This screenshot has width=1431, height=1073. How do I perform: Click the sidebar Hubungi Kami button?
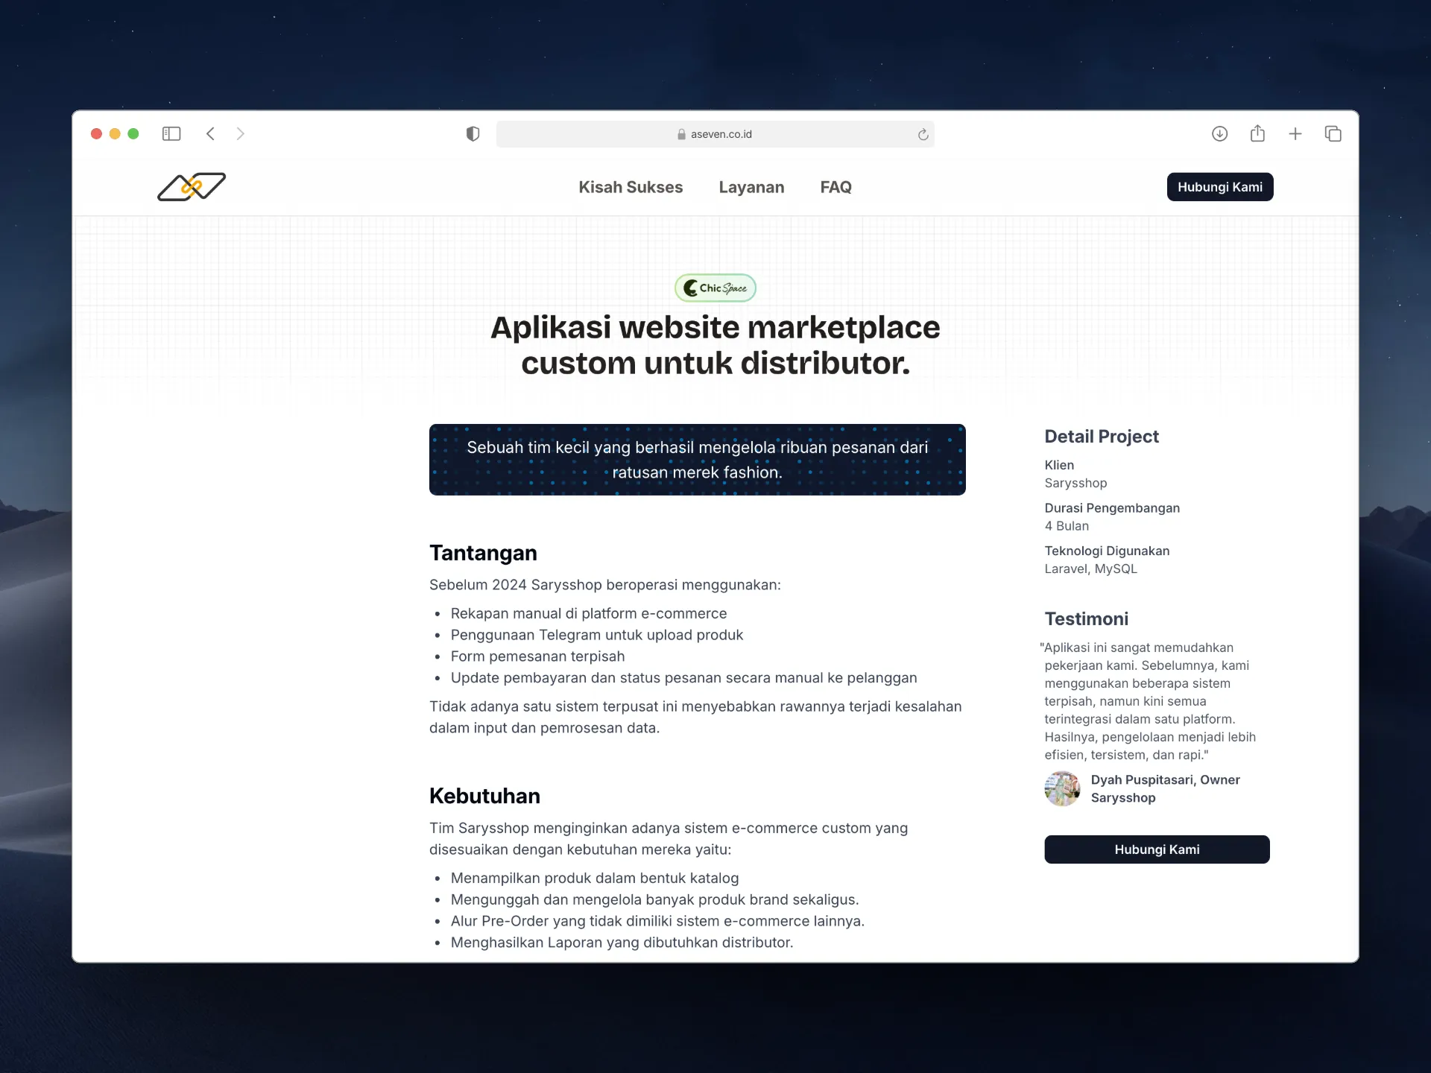click(x=1157, y=849)
